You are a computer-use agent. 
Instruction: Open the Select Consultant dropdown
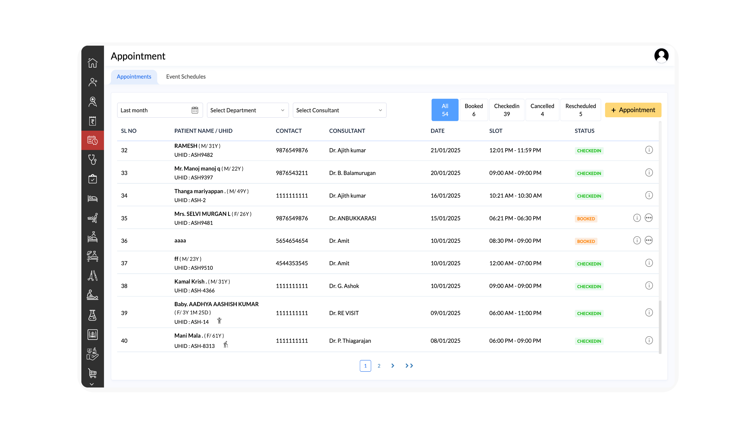click(x=339, y=110)
